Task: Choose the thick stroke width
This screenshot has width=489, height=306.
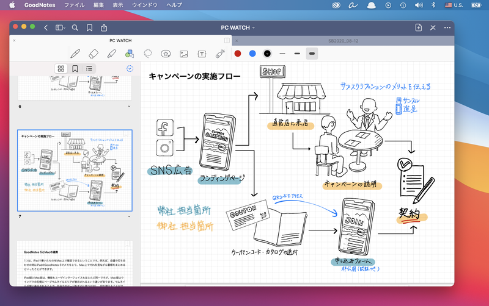Action: click(x=312, y=54)
